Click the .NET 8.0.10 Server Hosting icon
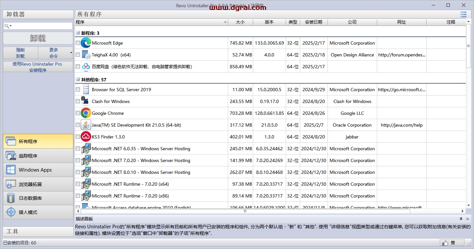Image resolution: width=474 pixels, height=249 pixels. point(86,172)
